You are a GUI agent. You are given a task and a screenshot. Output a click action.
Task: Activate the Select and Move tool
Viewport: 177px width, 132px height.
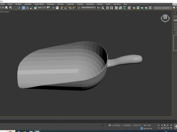click(x=24, y=8)
